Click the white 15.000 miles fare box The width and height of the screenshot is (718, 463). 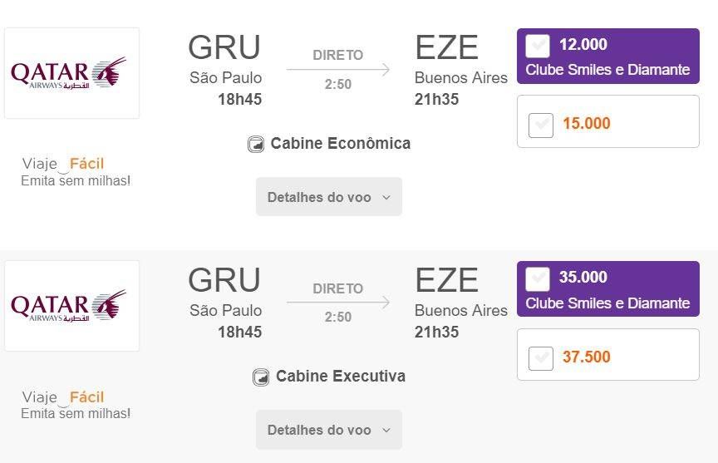tap(608, 121)
